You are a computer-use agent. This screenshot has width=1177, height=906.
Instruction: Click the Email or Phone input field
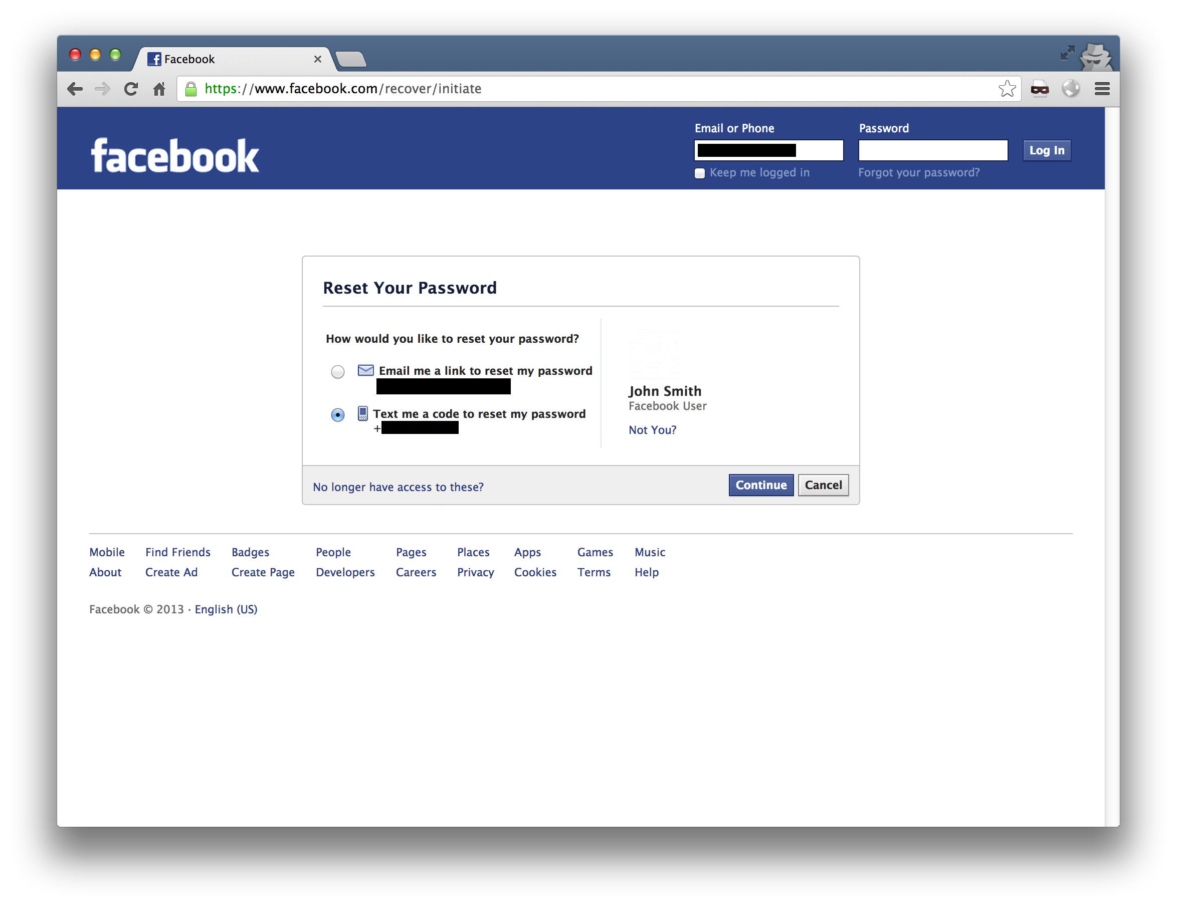(x=766, y=149)
